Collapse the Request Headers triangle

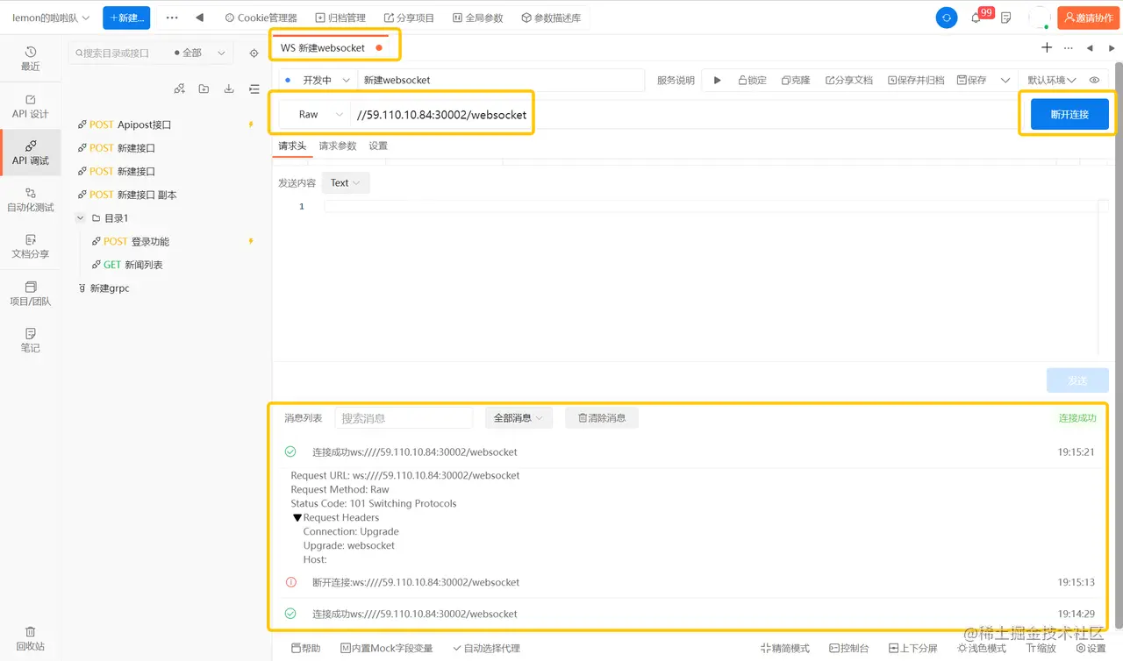pyautogui.click(x=297, y=518)
